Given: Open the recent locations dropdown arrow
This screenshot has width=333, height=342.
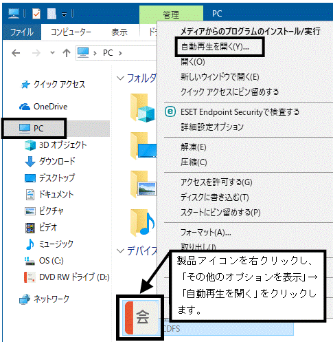Looking at the screenshot, I should [52, 53].
